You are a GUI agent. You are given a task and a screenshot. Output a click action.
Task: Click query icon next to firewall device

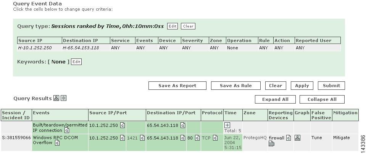point(289,138)
